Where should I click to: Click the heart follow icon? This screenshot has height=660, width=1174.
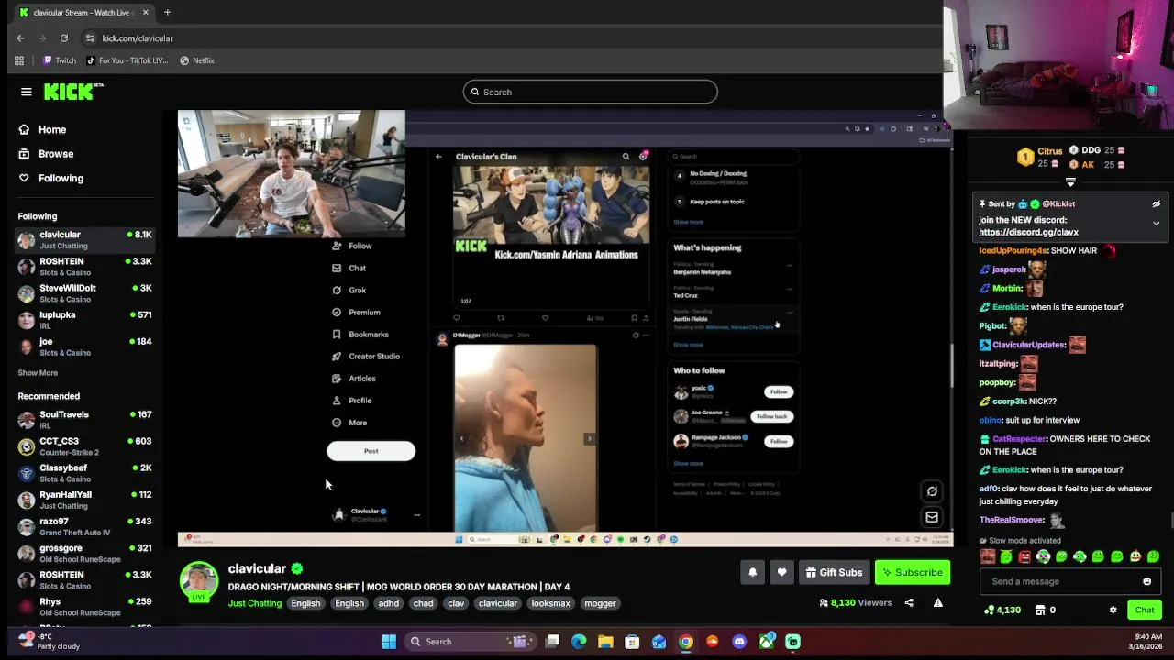[781, 572]
